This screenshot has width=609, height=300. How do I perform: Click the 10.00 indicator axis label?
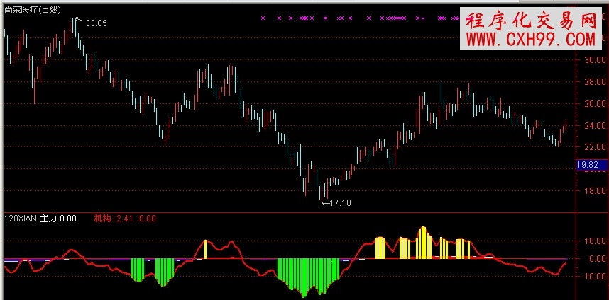(x=593, y=241)
